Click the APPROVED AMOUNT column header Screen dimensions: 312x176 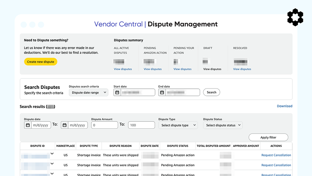[246, 146]
